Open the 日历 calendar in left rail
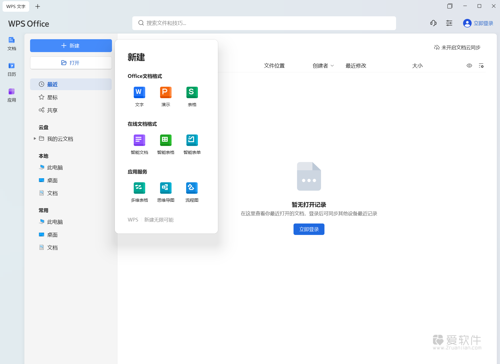 click(x=12, y=70)
